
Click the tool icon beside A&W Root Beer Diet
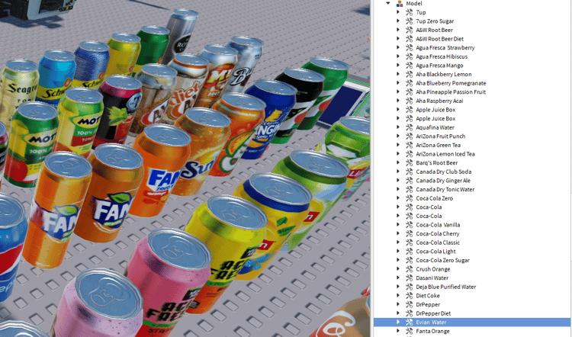(410, 39)
